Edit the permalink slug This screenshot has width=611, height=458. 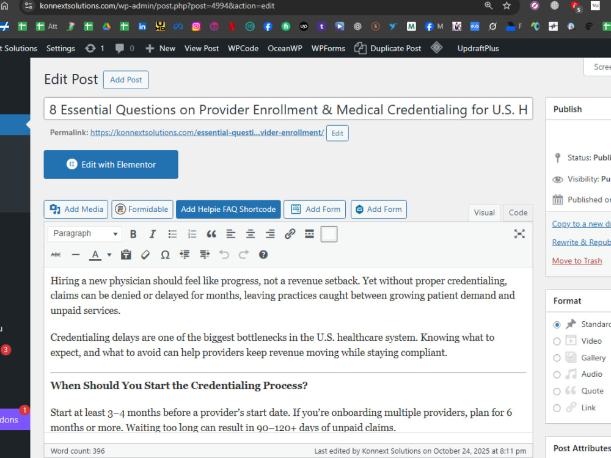click(337, 133)
